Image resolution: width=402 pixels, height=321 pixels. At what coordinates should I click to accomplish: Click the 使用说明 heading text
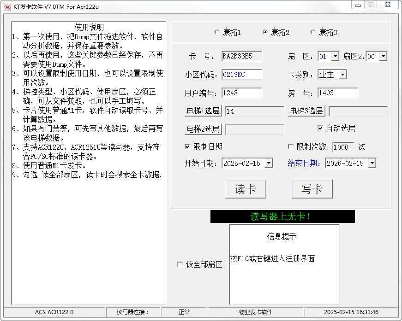89,27
